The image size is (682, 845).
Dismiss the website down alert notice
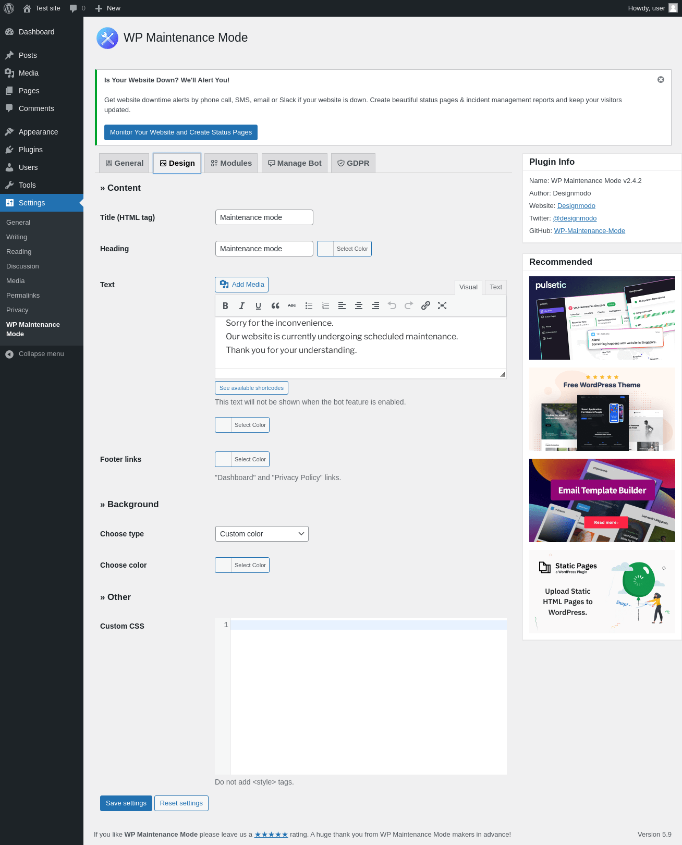661,80
